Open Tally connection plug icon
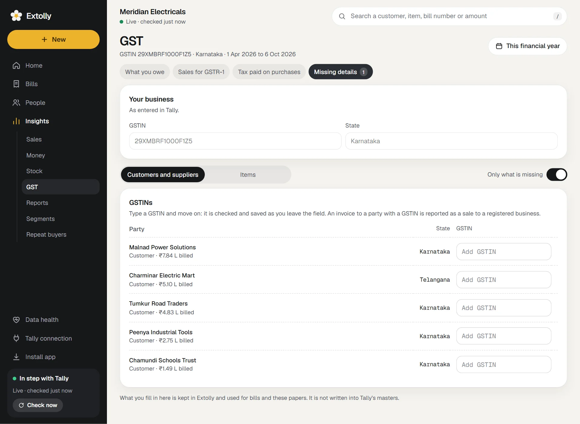Image resolution: width=580 pixels, height=424 pixels. click(x=16, y=338)
